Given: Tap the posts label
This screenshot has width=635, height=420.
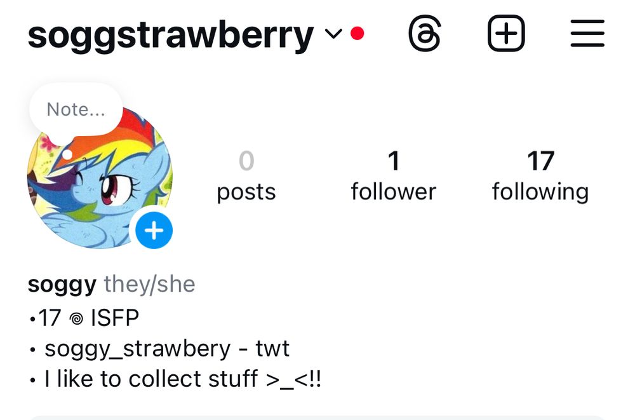Looking at the screenshot, I should (x=246, y=193).
